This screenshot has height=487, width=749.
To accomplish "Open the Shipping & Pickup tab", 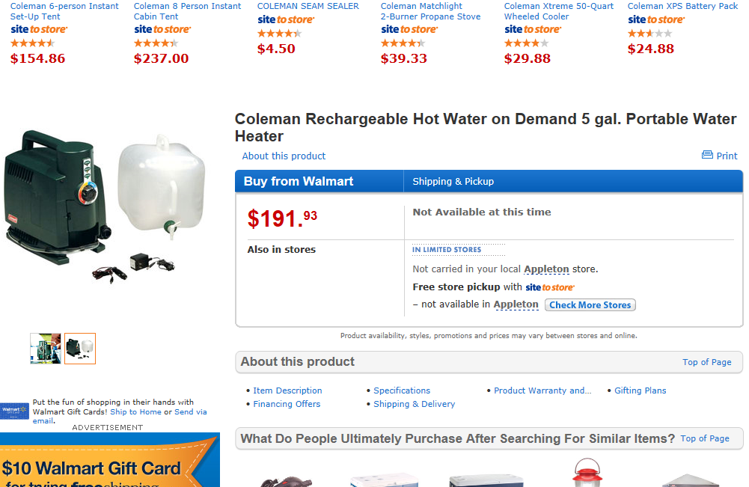I will point(453,182).
